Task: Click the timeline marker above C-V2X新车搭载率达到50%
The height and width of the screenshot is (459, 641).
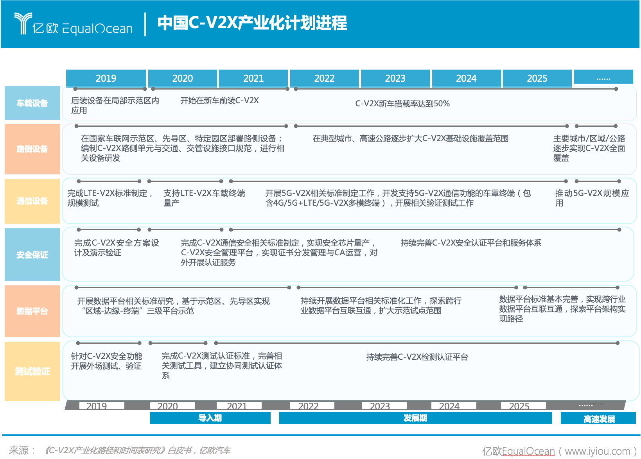Action: click(296, 88)
